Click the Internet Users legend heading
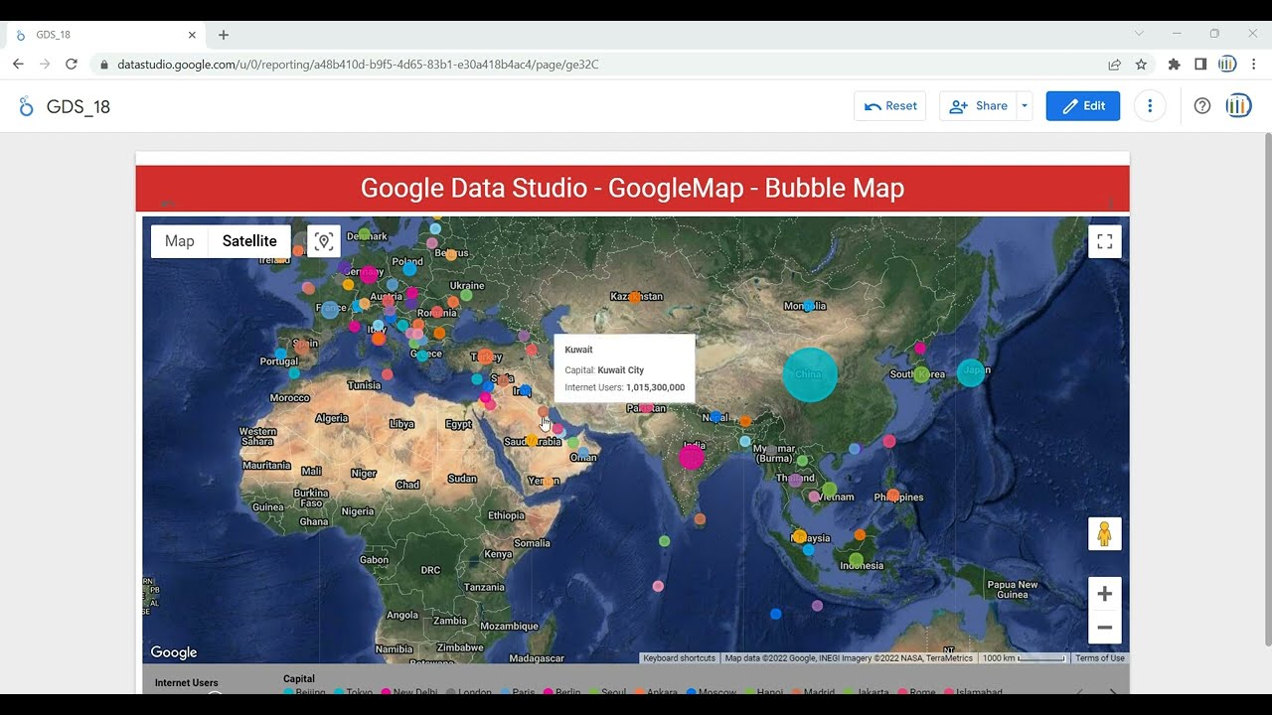 [x=187, y=683]
